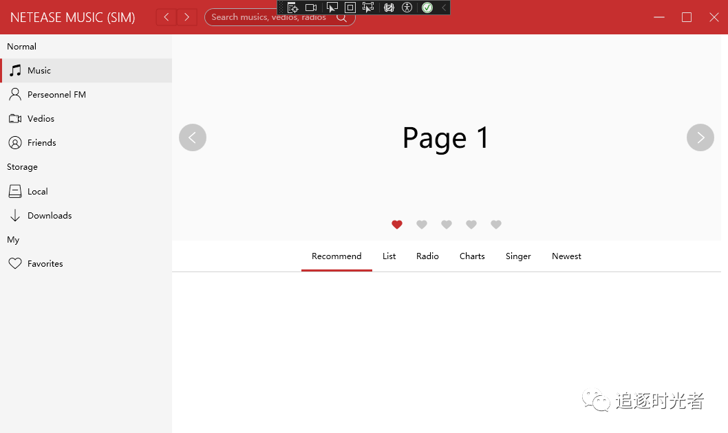Open Perseonnel FM in the sidebar

[x=86, y=95]
